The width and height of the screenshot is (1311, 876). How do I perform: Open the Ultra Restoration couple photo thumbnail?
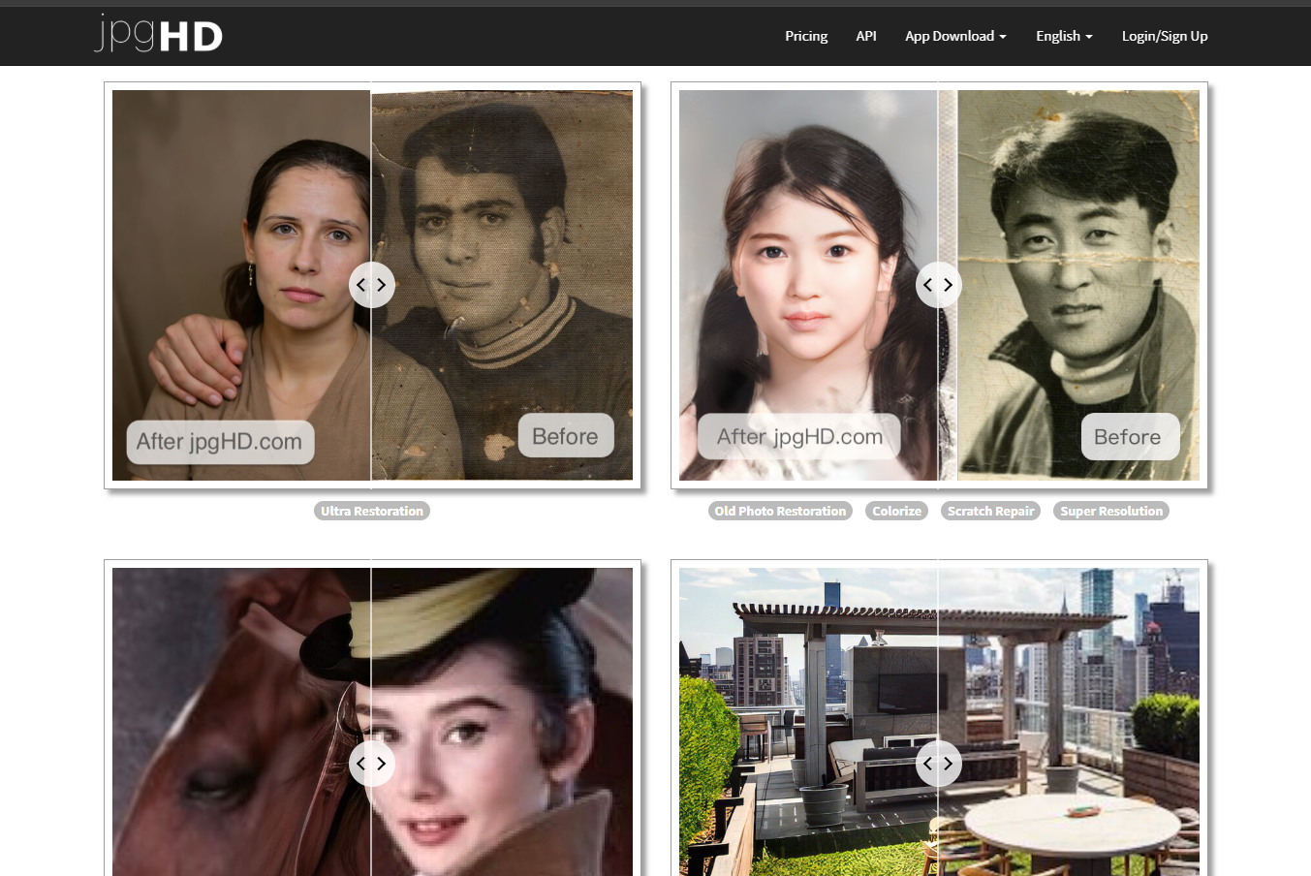pos(372,285)
